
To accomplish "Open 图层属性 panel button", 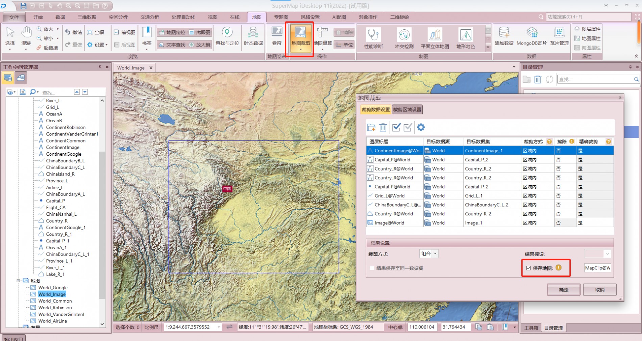I will click(588, 29).
